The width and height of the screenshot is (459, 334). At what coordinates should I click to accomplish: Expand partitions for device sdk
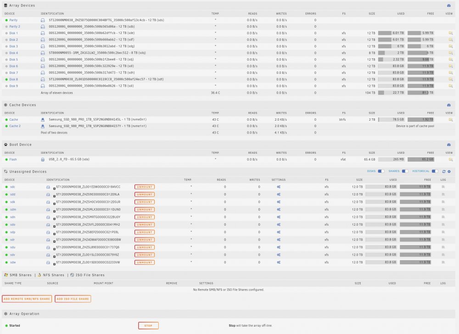point(54,204)
